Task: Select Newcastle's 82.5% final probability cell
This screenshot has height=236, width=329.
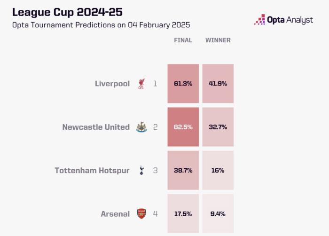Action: click(183, 127)
